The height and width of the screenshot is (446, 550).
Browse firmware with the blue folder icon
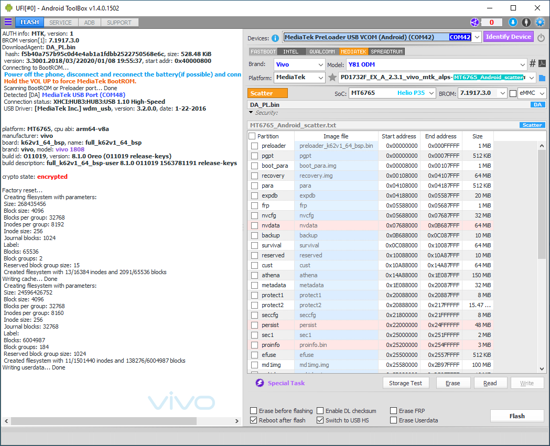click(542, 78)
